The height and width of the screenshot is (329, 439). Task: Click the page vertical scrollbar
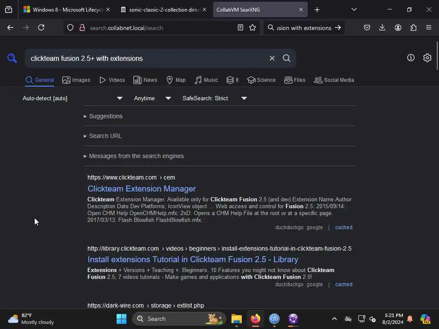pyautogui.click(x=437, y=55)
